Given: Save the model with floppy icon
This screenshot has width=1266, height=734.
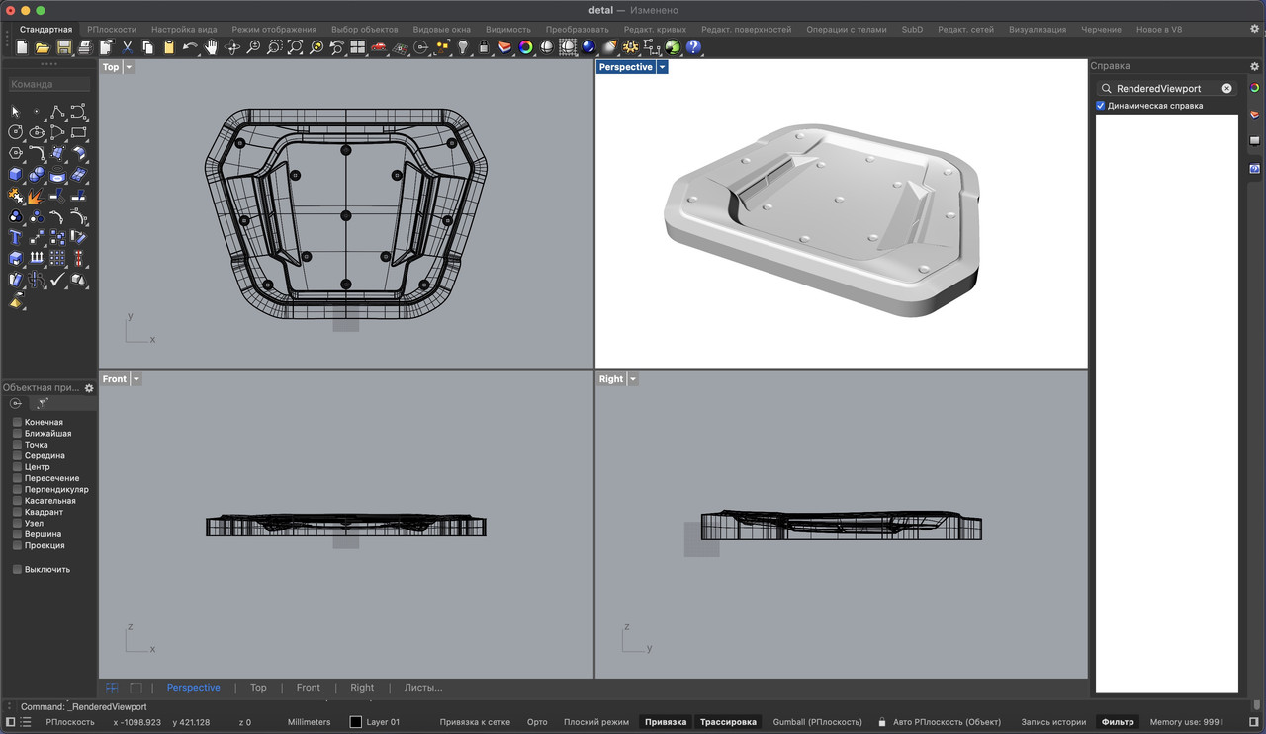Looking at the screenshot, I should tap(64, 47).
